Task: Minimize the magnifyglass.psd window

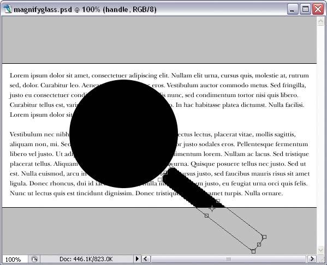Action: pyautogui.click(x=293, y=9)
